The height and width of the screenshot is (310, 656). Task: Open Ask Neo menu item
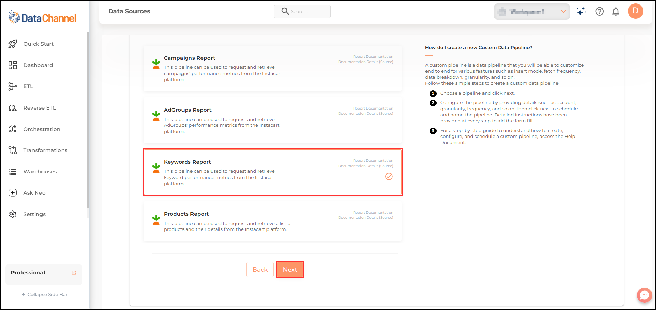(34, 193)
